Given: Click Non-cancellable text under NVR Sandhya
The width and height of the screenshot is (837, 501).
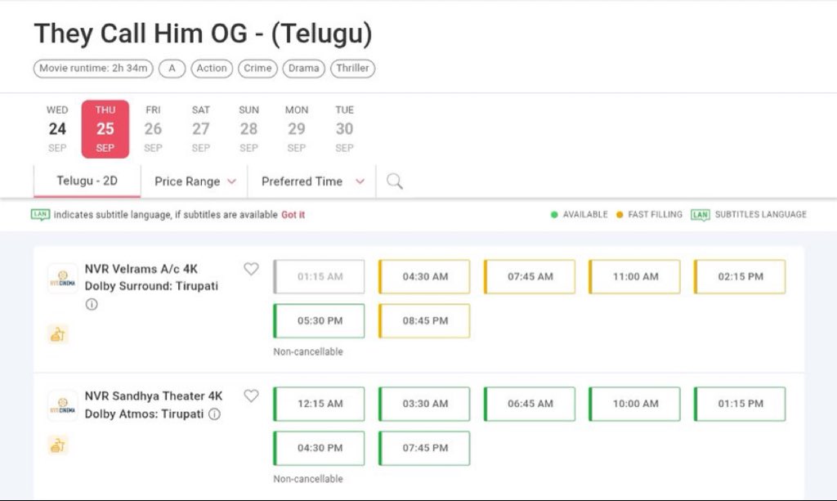Looking at the screenshot, I should tap(308, 479).
